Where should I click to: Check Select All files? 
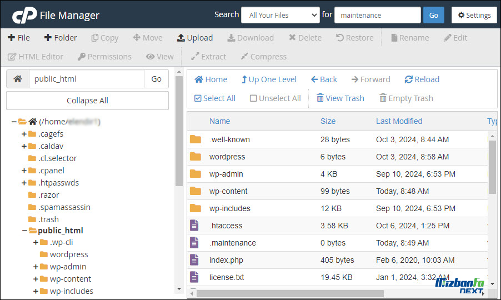[x=215, y=98]
